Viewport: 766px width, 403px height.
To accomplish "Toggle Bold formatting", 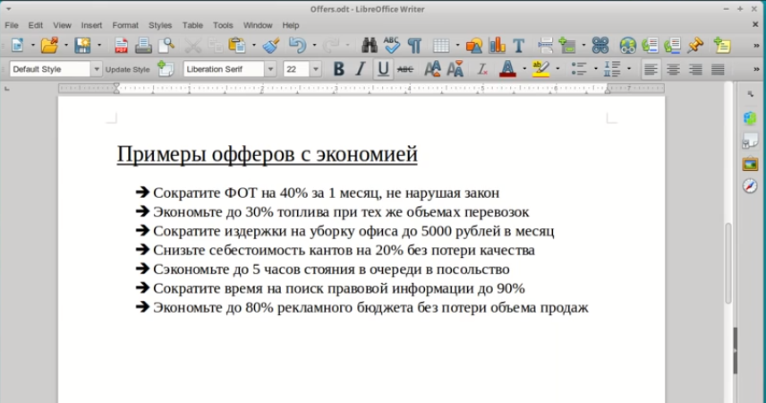I will 338,69.
